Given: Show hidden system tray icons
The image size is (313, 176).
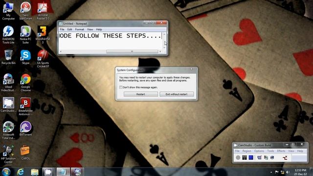Looking at the screenshot, I should pyautogui.click(x=271, y=172).
